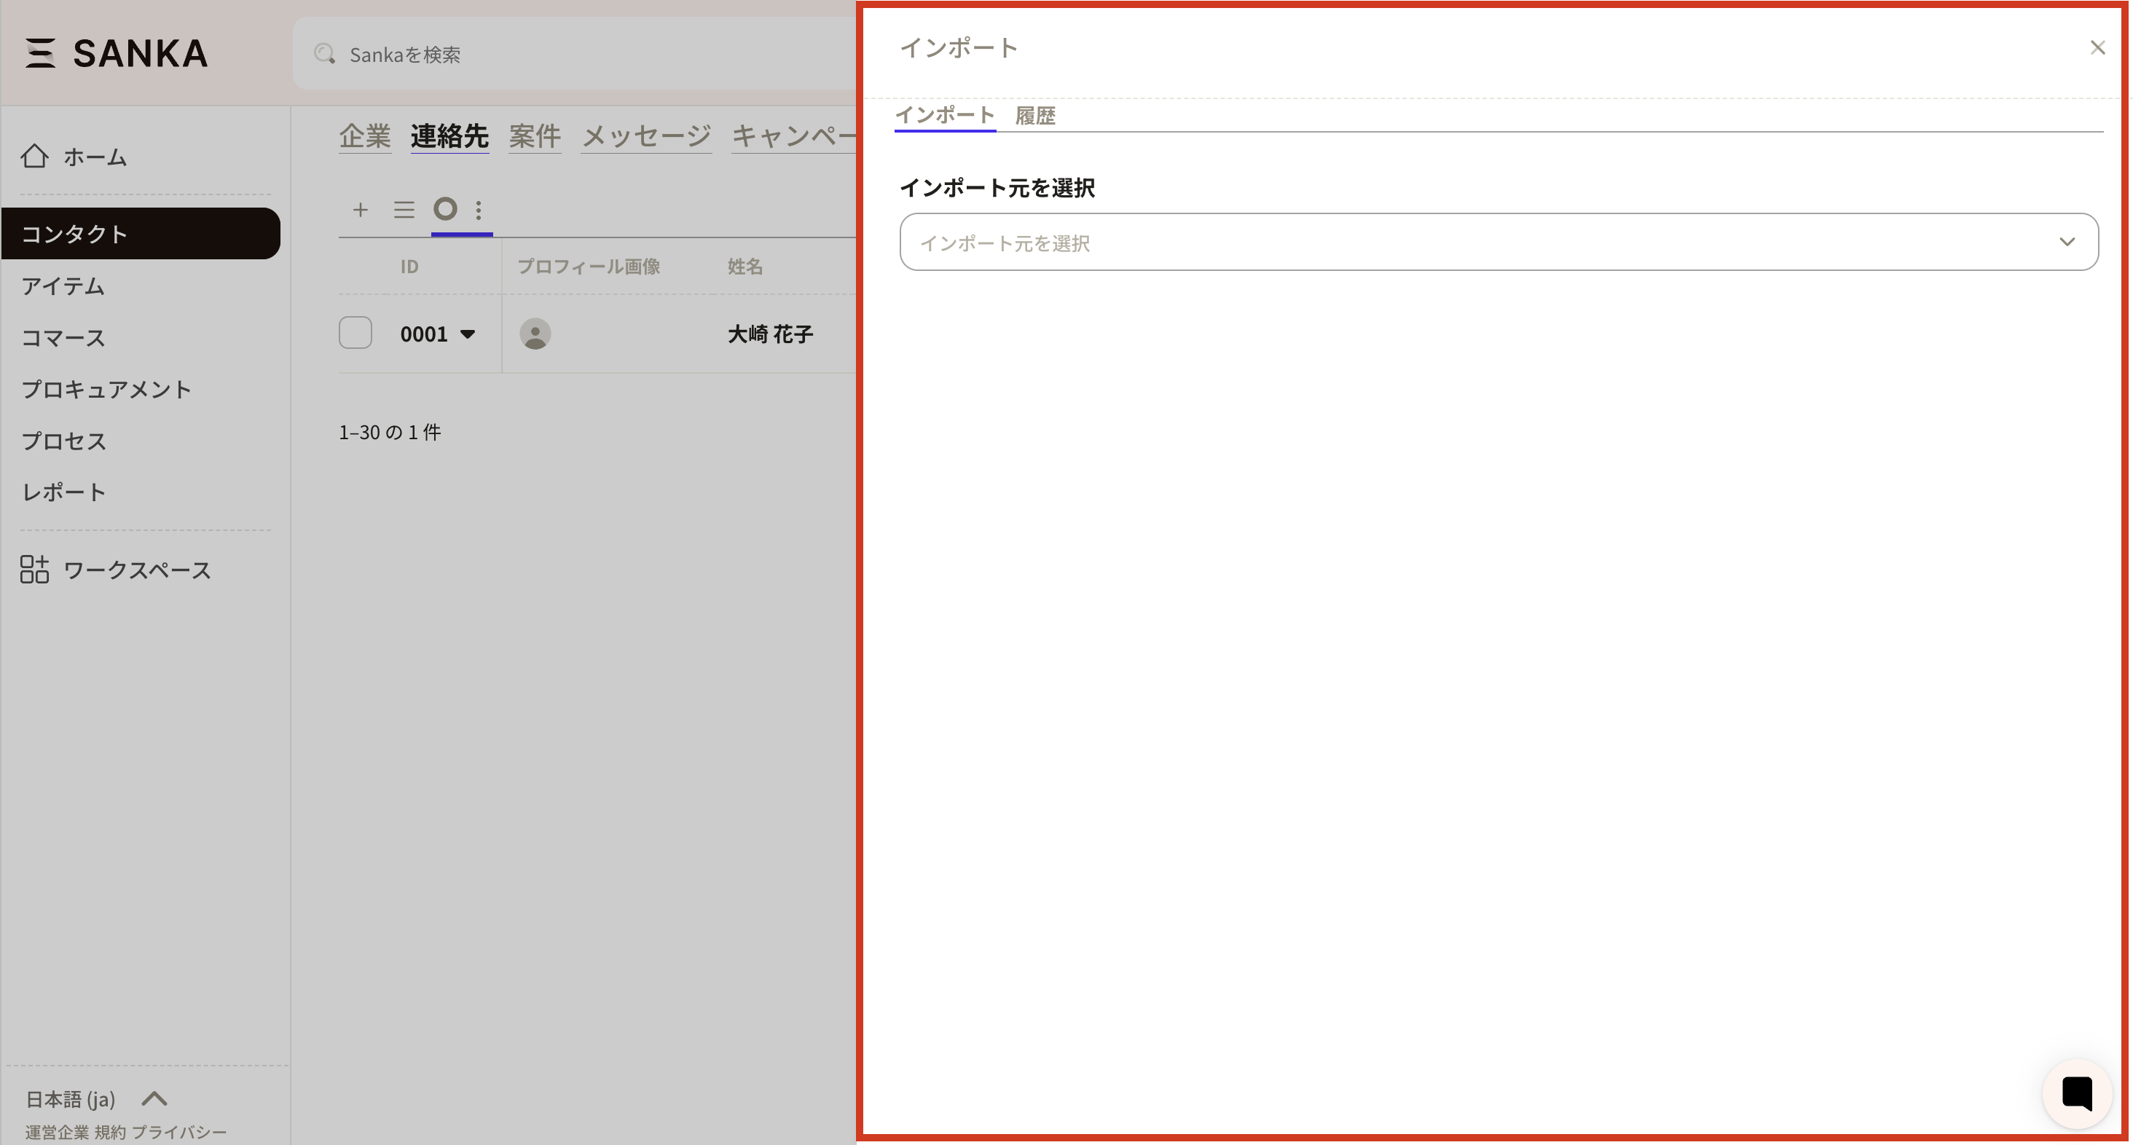Click the profile avatar of 大崎 花子
This screenshot has height=1145, width=2133.
click(535, 334)
